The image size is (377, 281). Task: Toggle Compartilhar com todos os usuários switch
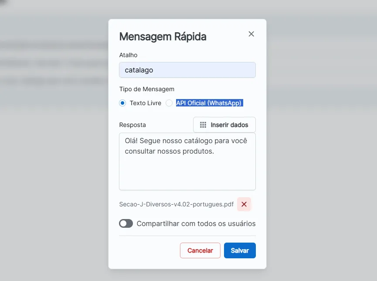(126, 223)
